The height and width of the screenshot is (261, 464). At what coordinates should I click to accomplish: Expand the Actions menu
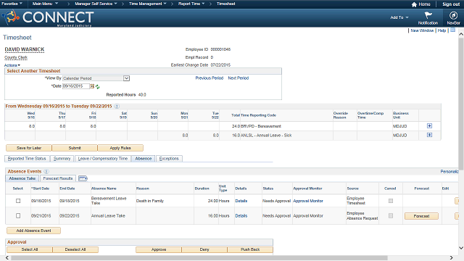click(12, 65)
